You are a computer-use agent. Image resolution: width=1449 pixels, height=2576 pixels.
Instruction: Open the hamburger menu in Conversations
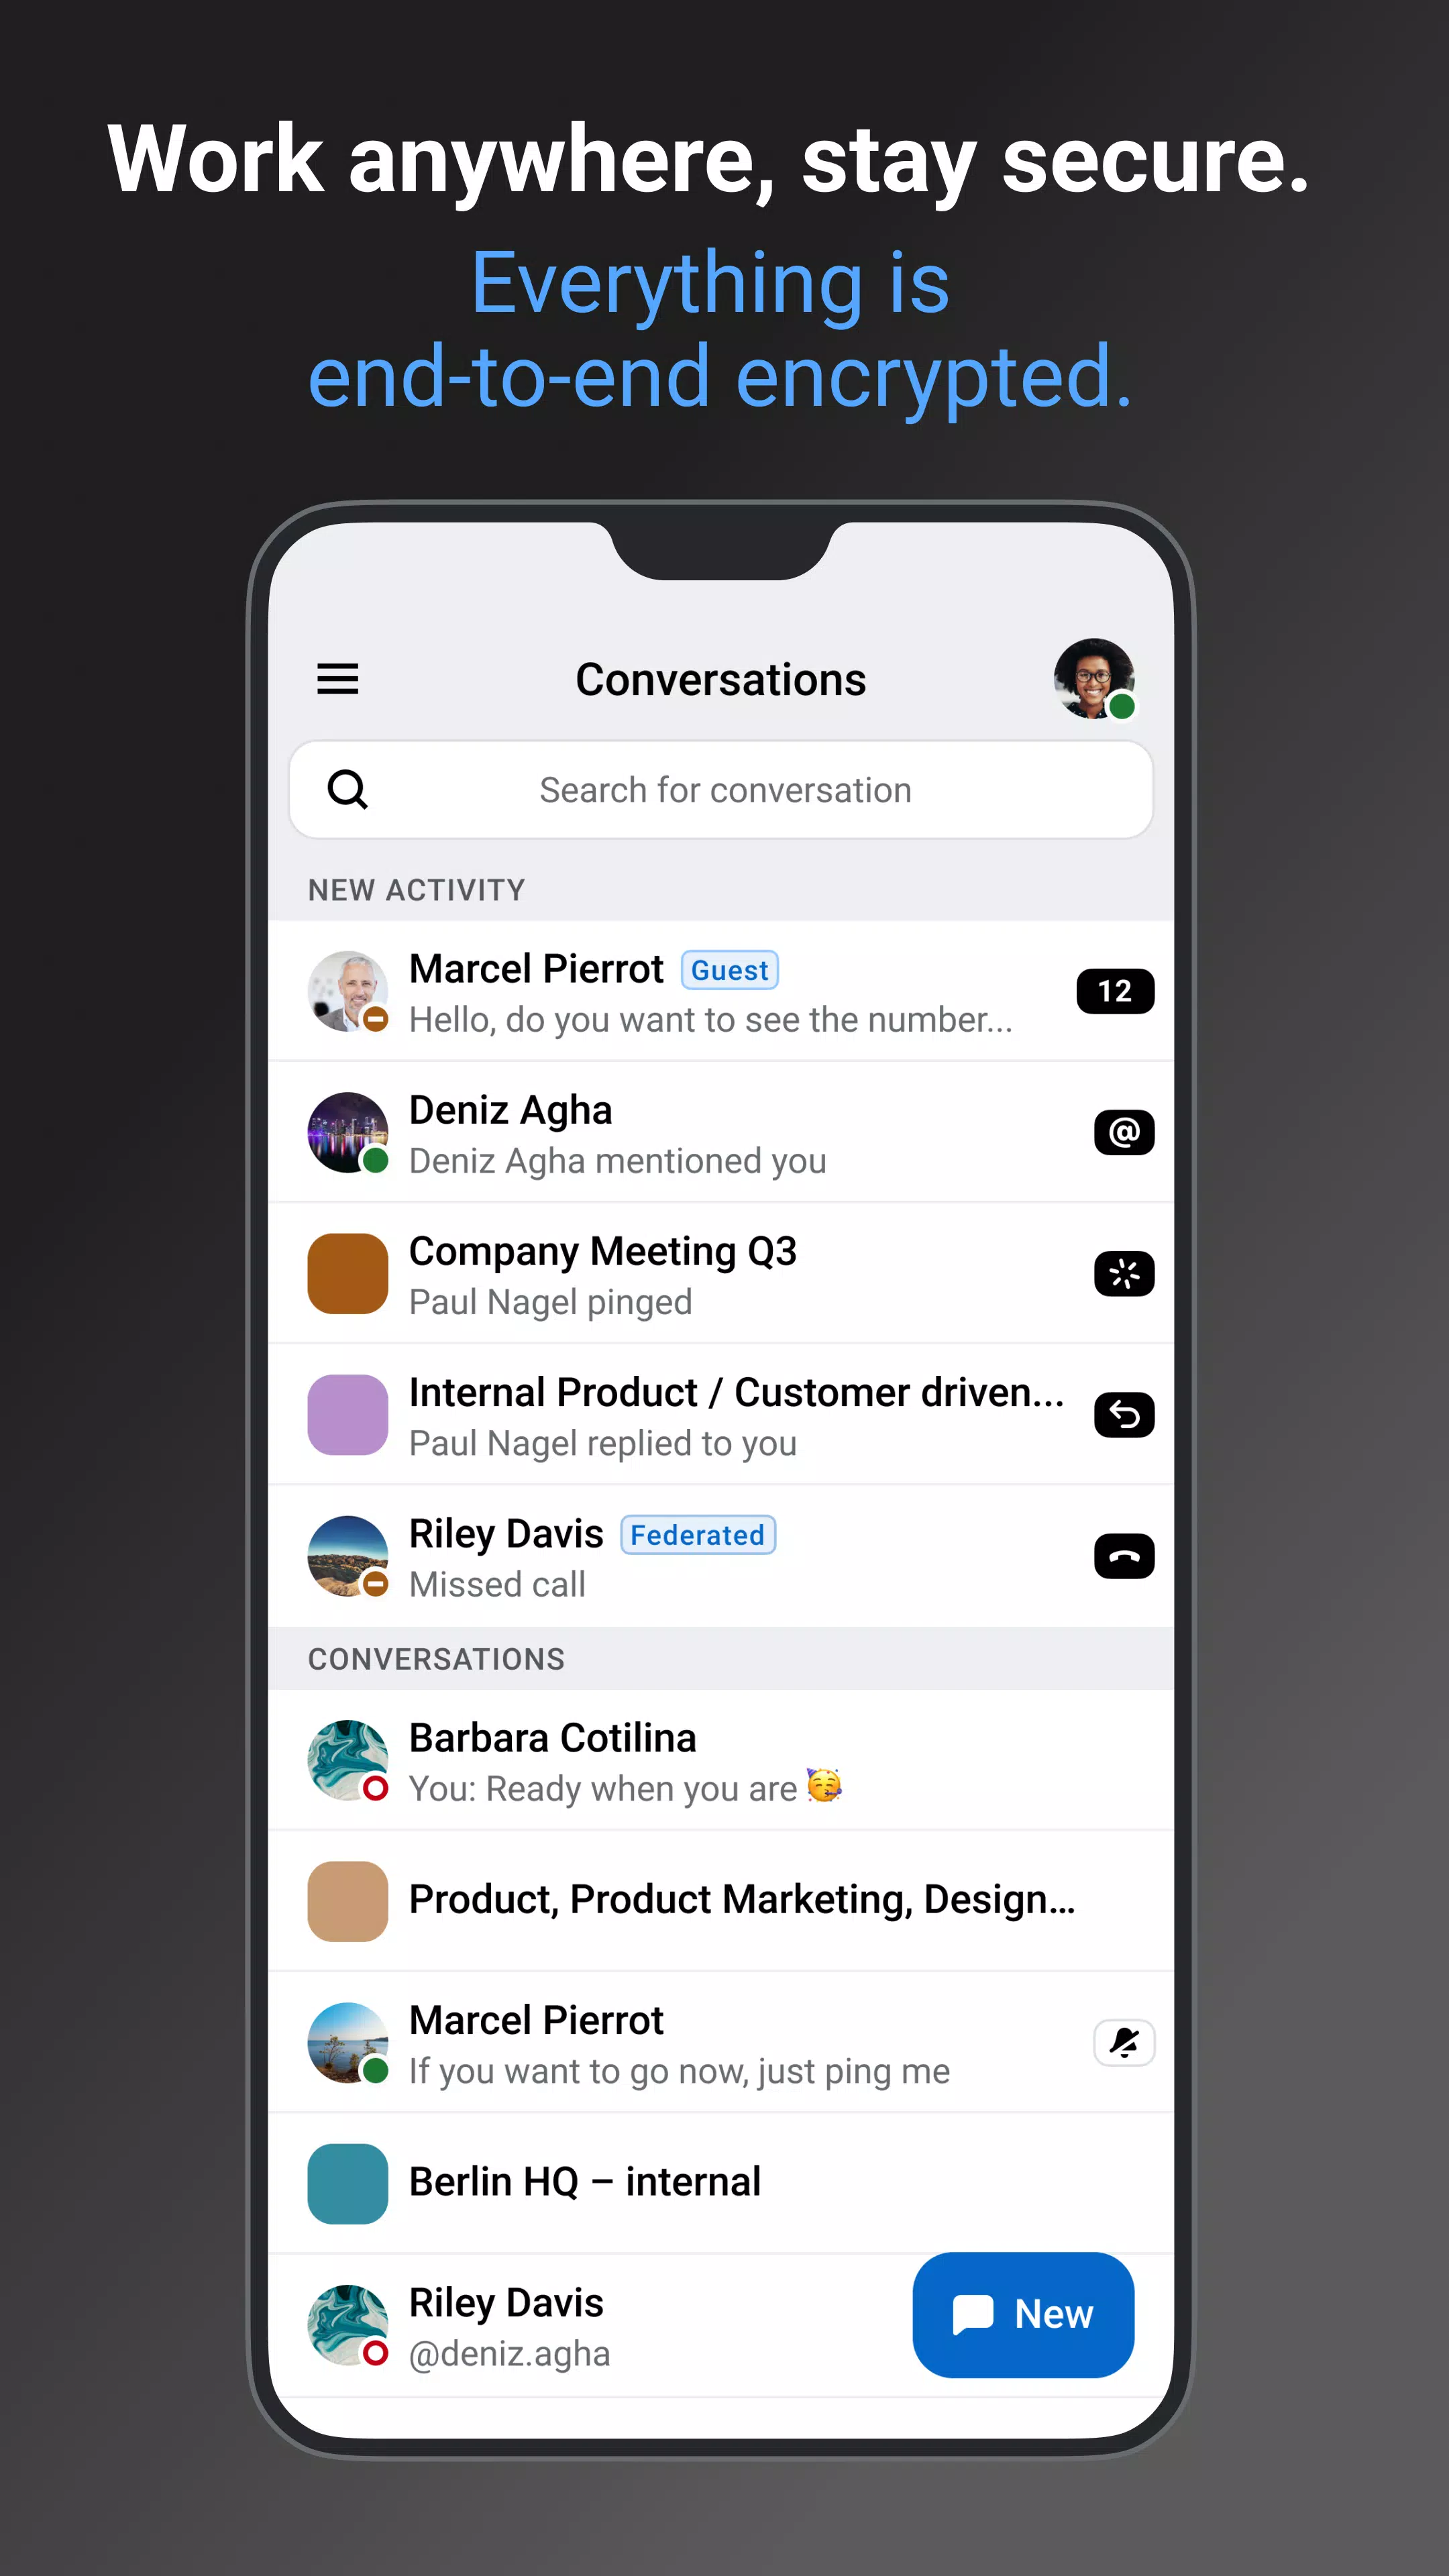(x=338, y=678)
